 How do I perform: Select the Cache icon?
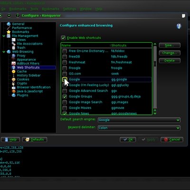(x=14, y=71)
